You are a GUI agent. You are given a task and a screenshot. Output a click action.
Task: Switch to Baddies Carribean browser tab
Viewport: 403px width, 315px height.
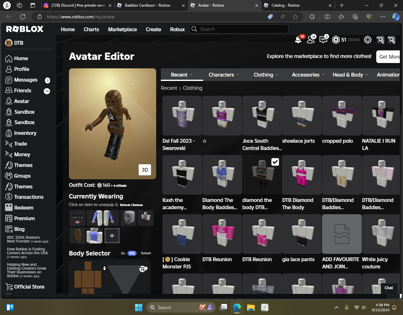pos(151,5)
